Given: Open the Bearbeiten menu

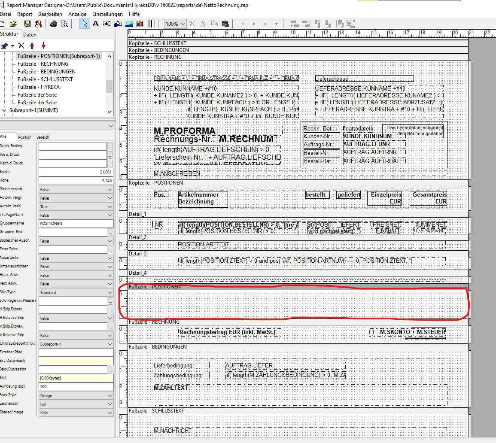Looking at the screenshot, I should pos(50,14).
